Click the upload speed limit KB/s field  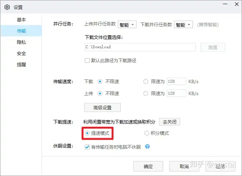click(176, 93)
